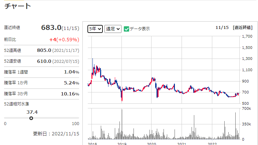
Task: Click the 52週高値 value 805.0
Action: pyautogui.click(x=44, y=50)
